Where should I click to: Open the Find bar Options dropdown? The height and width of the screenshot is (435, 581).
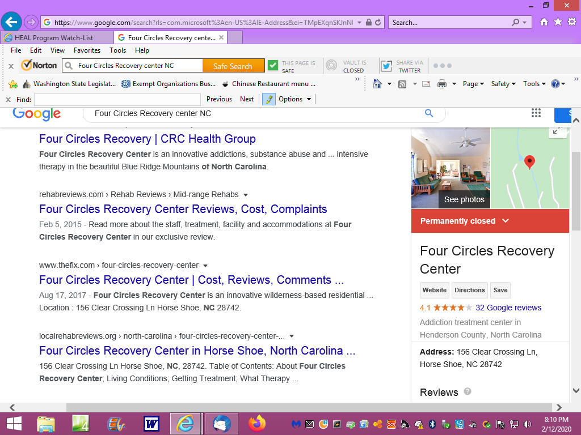point(294,99)
